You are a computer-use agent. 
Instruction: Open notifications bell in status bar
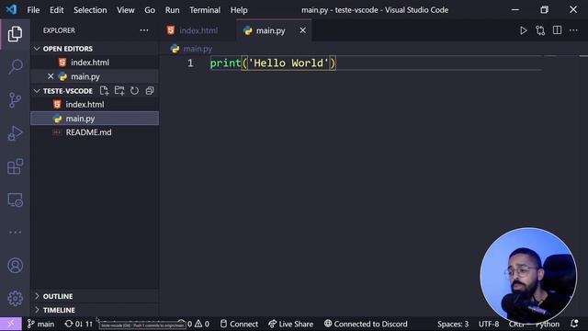pos(574,324)
